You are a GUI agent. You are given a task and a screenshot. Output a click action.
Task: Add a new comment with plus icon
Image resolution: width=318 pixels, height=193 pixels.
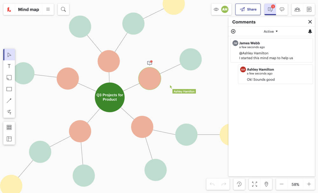pos(233,31)
